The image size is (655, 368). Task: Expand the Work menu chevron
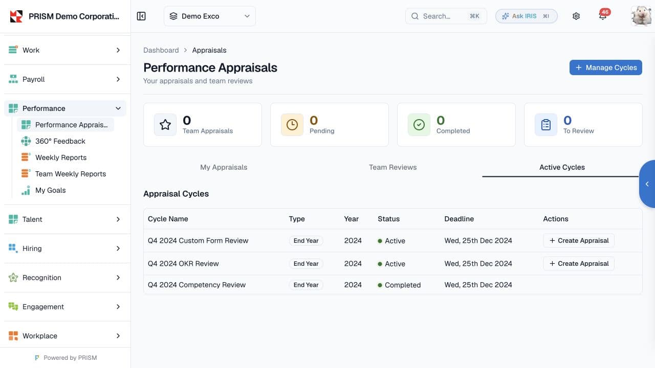(118, 50)
